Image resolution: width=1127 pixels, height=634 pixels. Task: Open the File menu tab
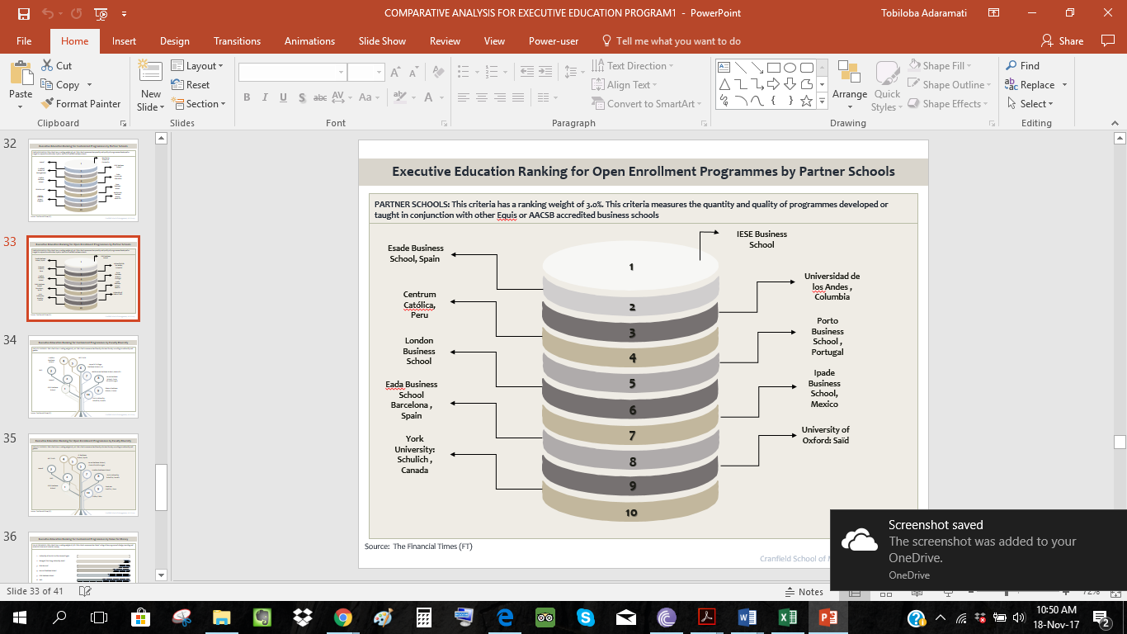pos(24,40)
